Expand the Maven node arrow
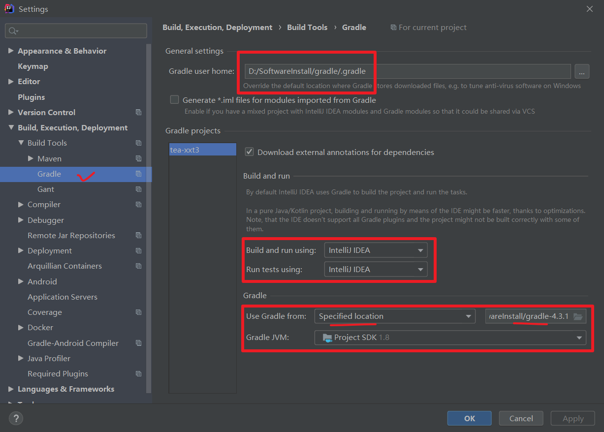This screenshot has width=604, height=432. (31, 158)
